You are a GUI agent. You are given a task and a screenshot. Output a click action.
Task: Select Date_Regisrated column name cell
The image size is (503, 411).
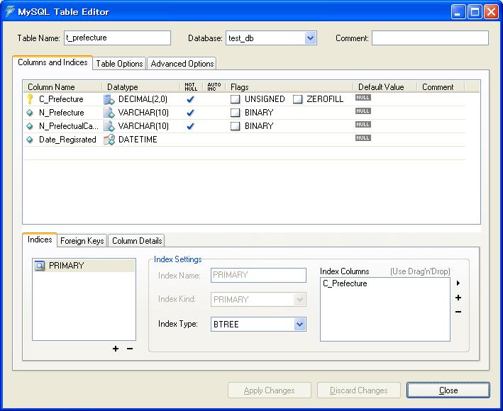tap(67, 140)
